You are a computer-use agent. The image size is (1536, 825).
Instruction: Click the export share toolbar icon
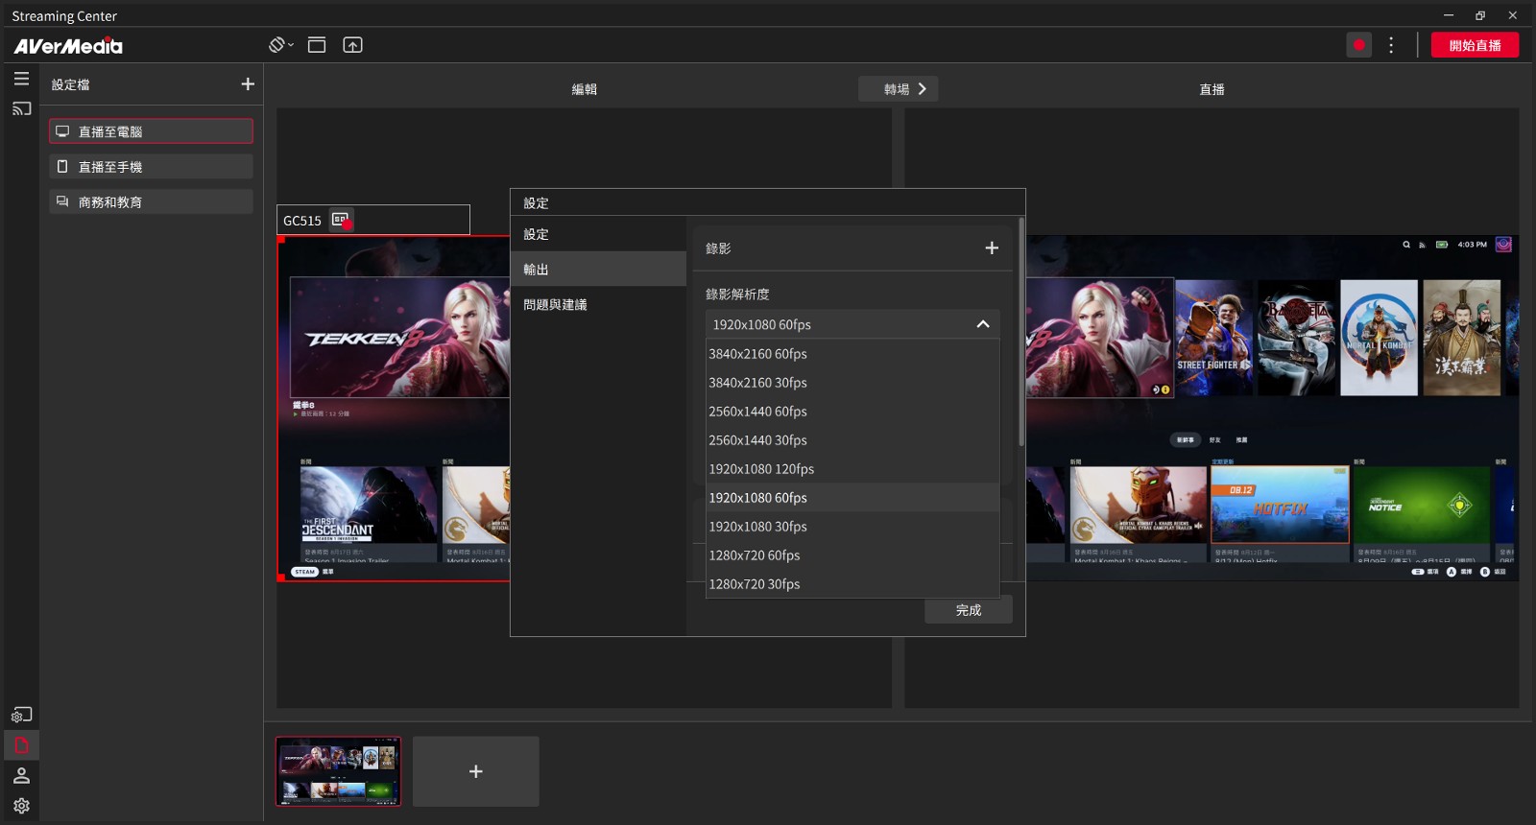[352, 45]
